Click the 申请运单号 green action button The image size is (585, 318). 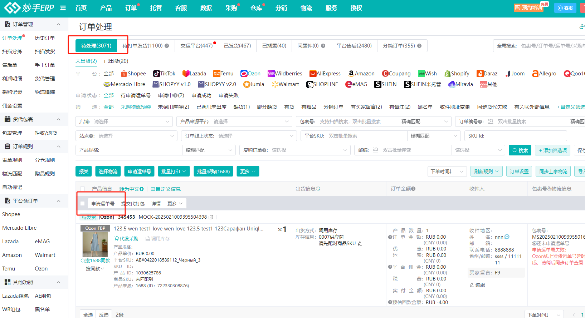point(139,172)
